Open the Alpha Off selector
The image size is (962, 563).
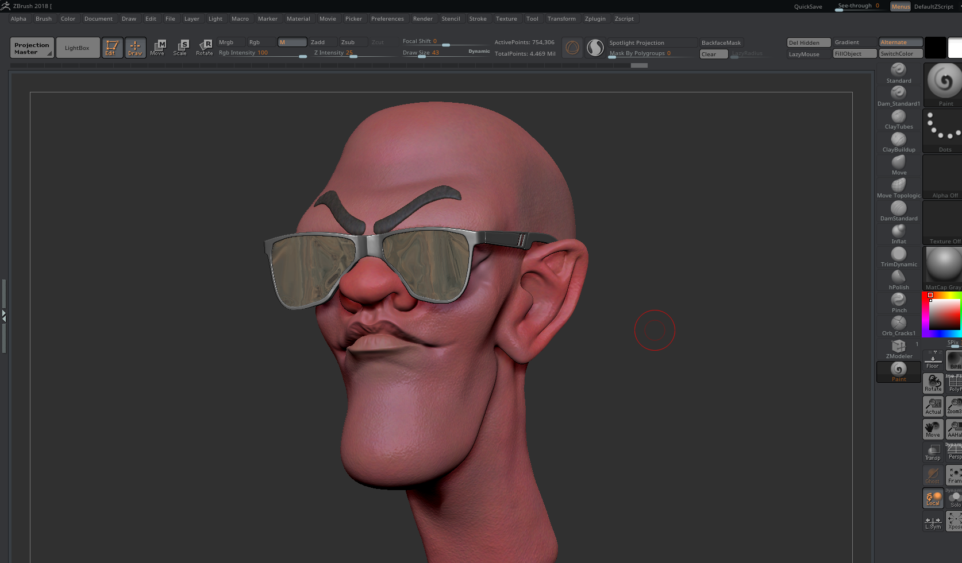click(943, 177)
